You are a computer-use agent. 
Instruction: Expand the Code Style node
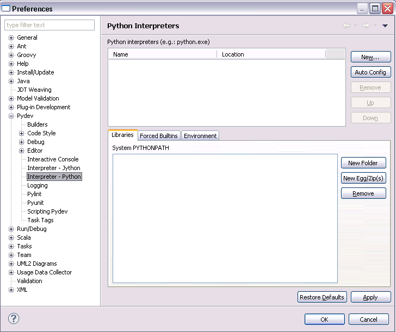point(21,133)
